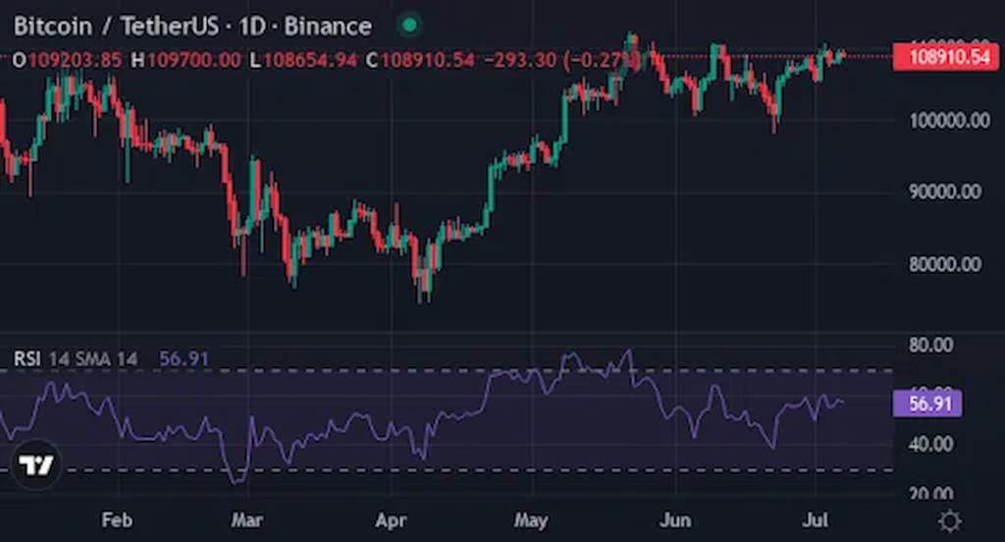Select the Apr label on time axis
The image size is (1005, 542).
point(391,520)
